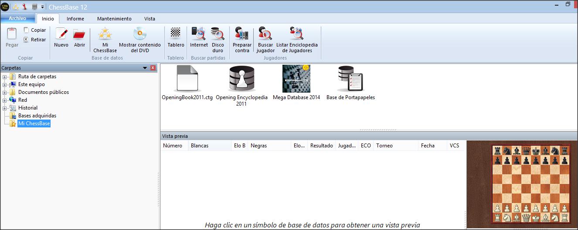The height and width of the screenshot is (230, 578).
Task: Select Historial in the folder tree
Action: 28,108
